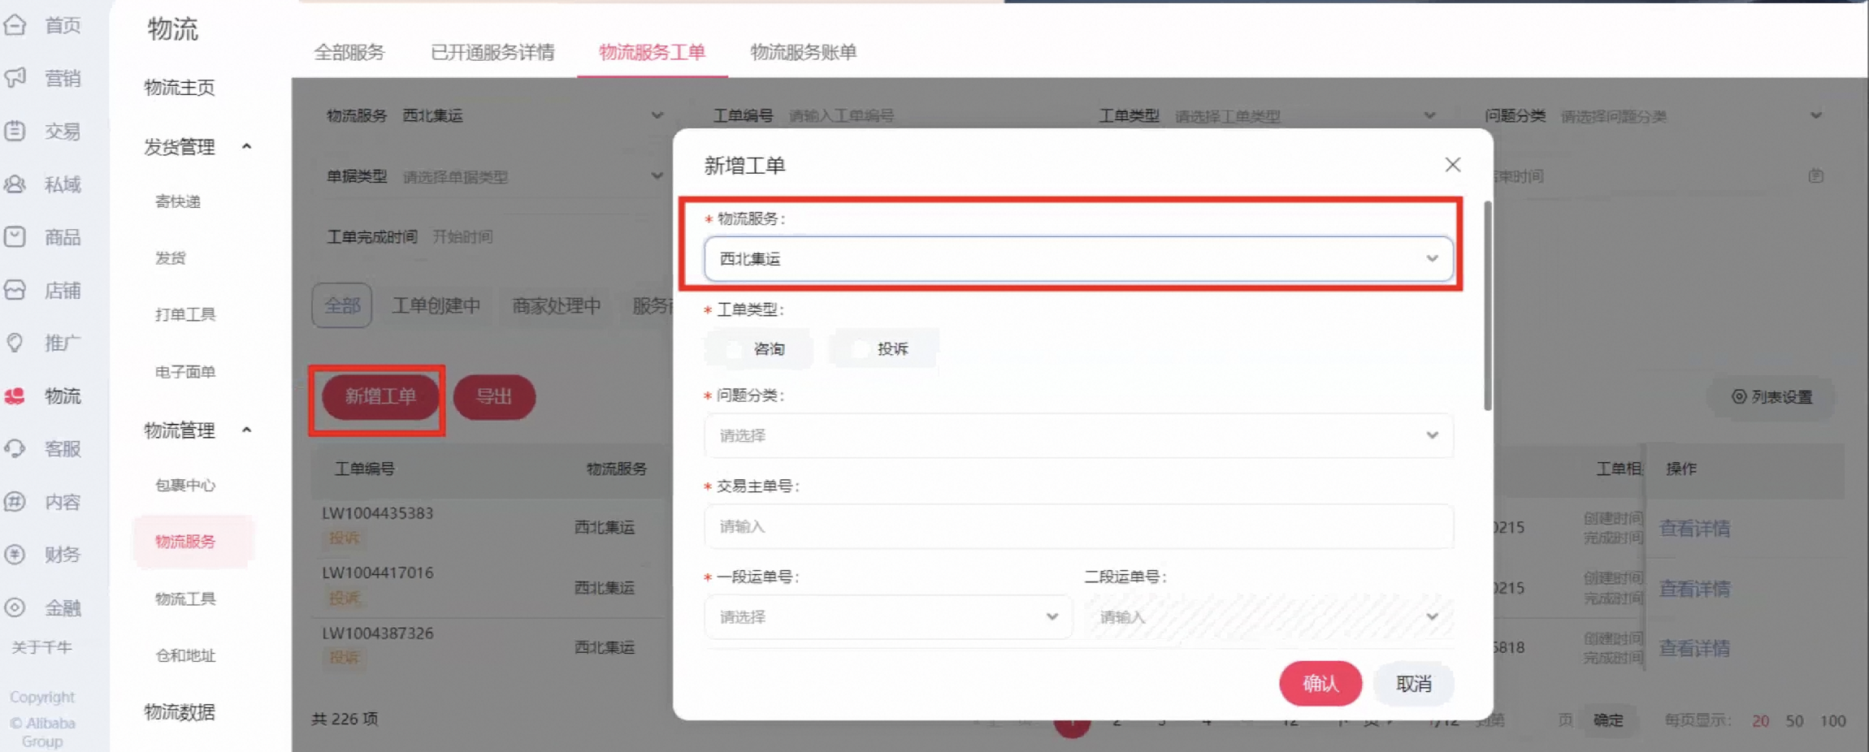
Task: Open 仓和地址 in side menu
Action: click(185, 656)
